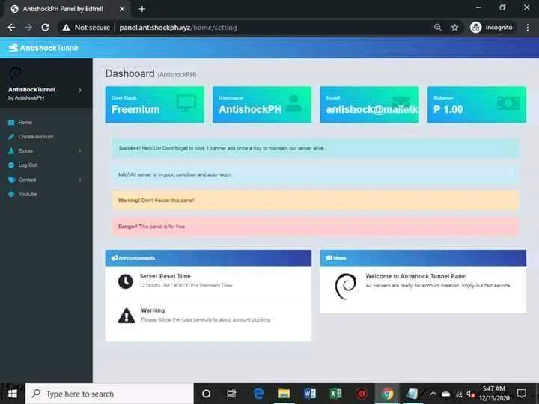This screenshot has height=404, width=539.
Task: Click the Home grid icon in the sidebar
Action: pos(11,122)
